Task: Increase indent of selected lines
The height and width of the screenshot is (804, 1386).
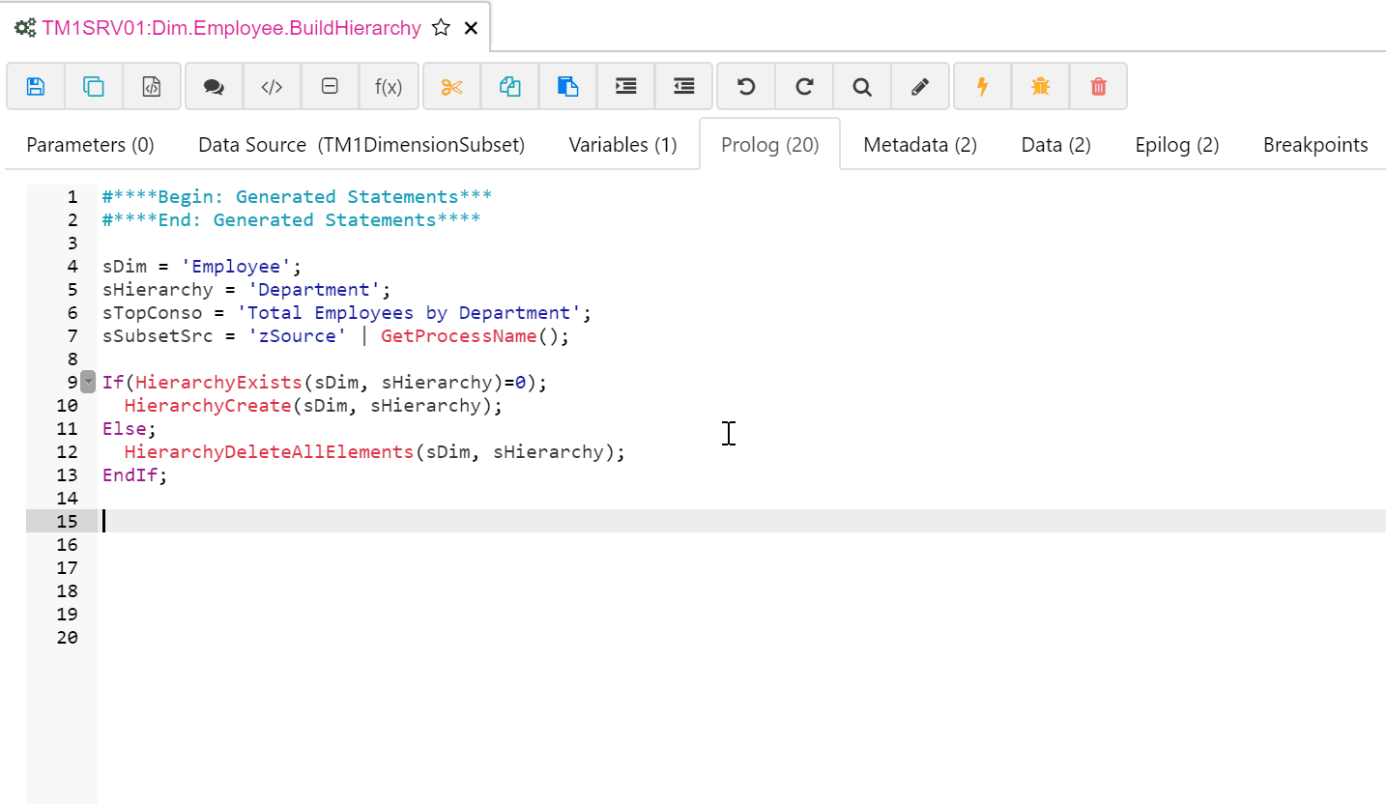Action: coord(626,87)
